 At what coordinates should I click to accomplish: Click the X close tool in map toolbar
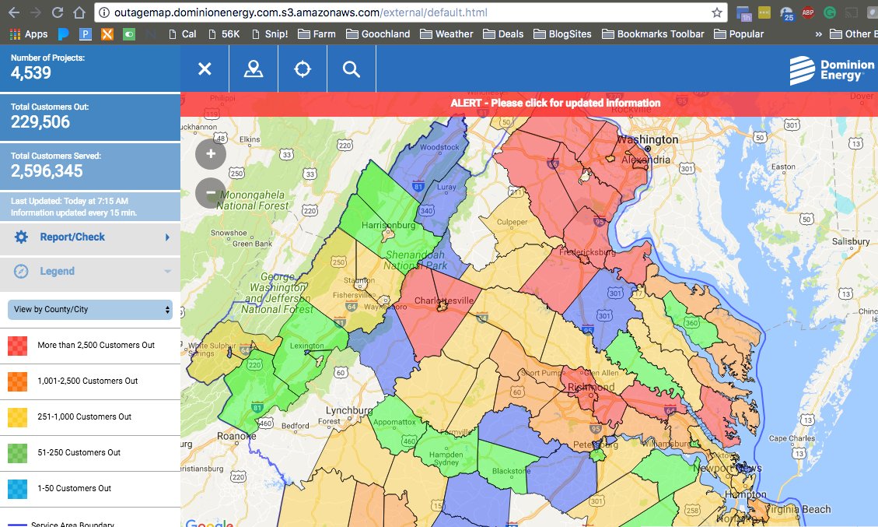204,69
